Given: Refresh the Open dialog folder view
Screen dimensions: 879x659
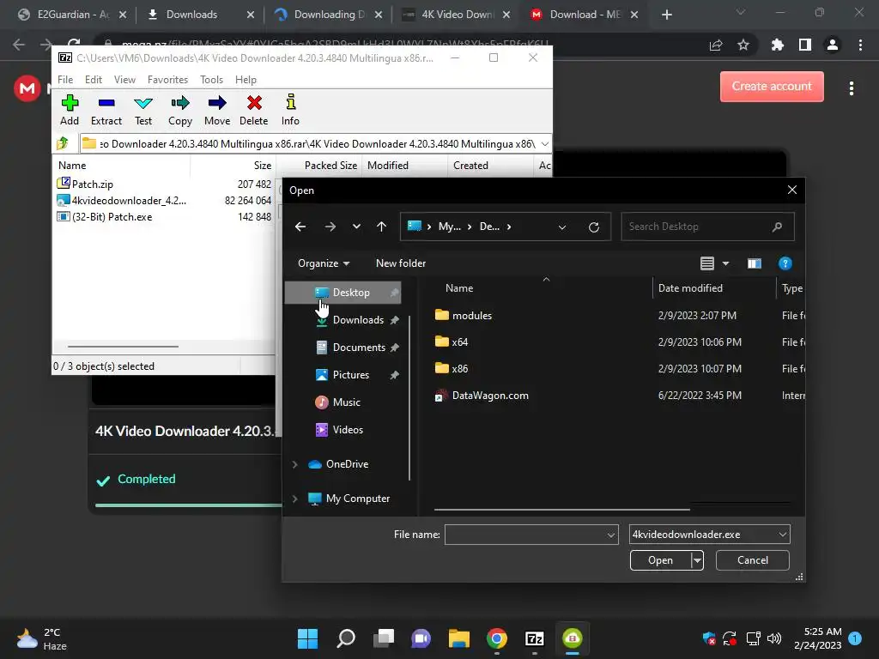Looking at the screenshot, I should pos(594,227).
